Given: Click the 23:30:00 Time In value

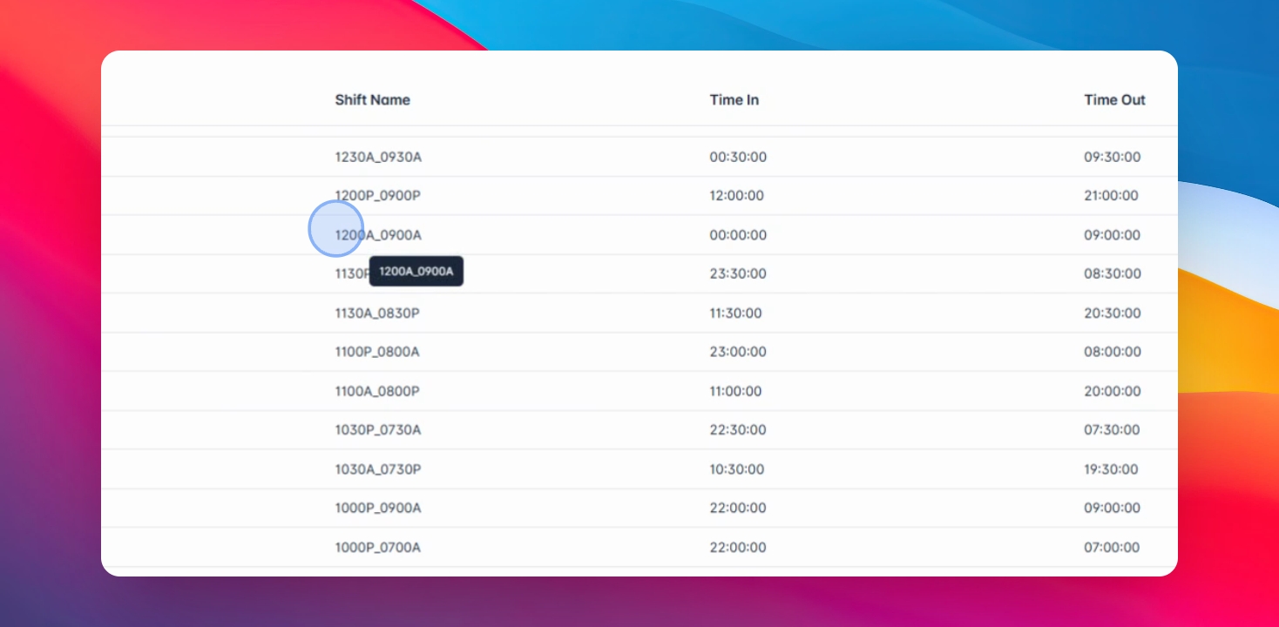Looking at the screenshot, I should point(738,273).
